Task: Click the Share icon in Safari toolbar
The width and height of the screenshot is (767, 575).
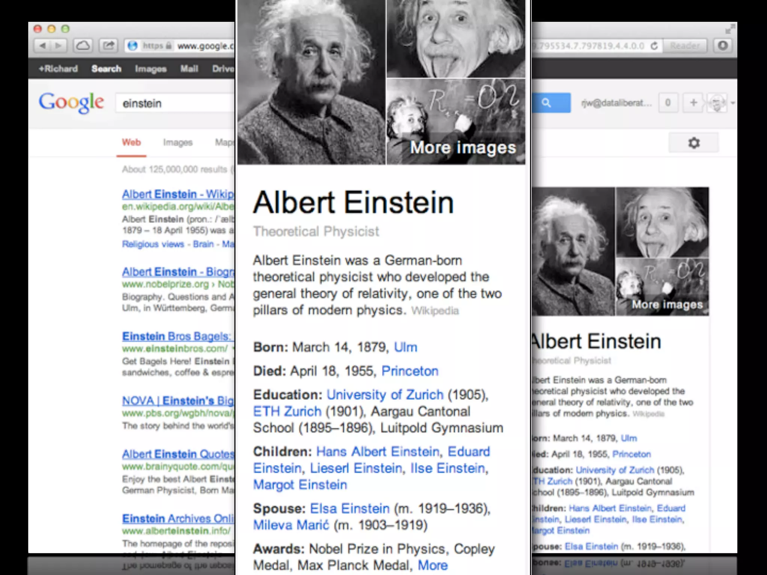Action: (x=109, y=46)
